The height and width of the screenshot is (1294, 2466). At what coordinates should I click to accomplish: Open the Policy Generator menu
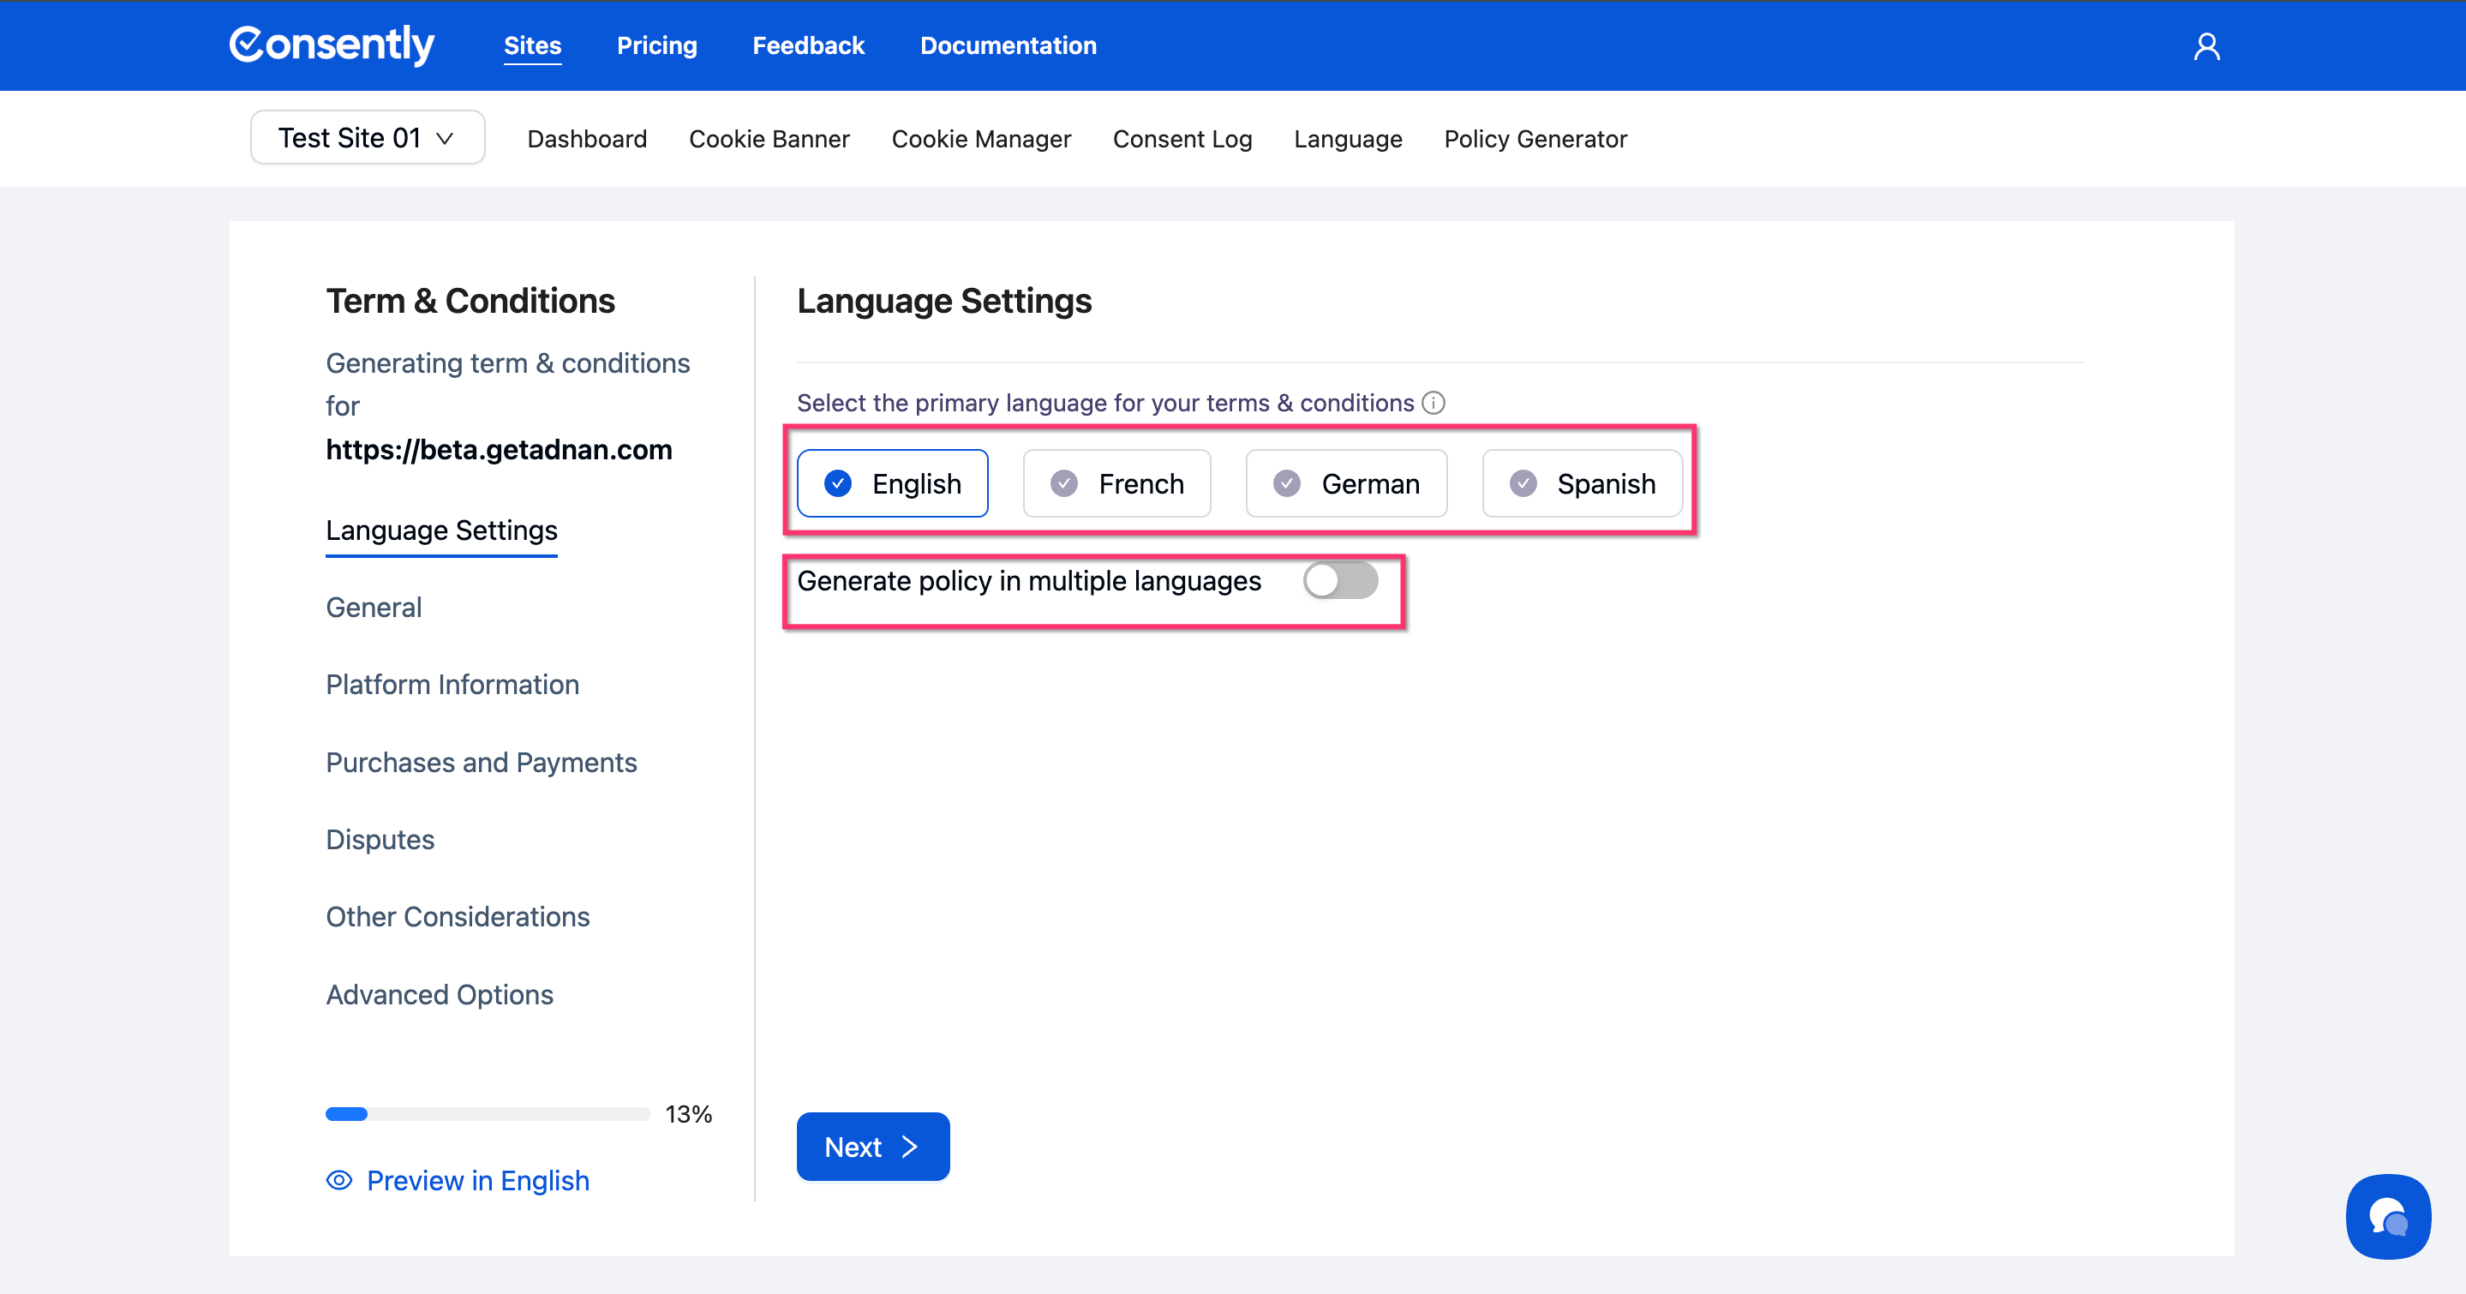tap(1535, 139)
